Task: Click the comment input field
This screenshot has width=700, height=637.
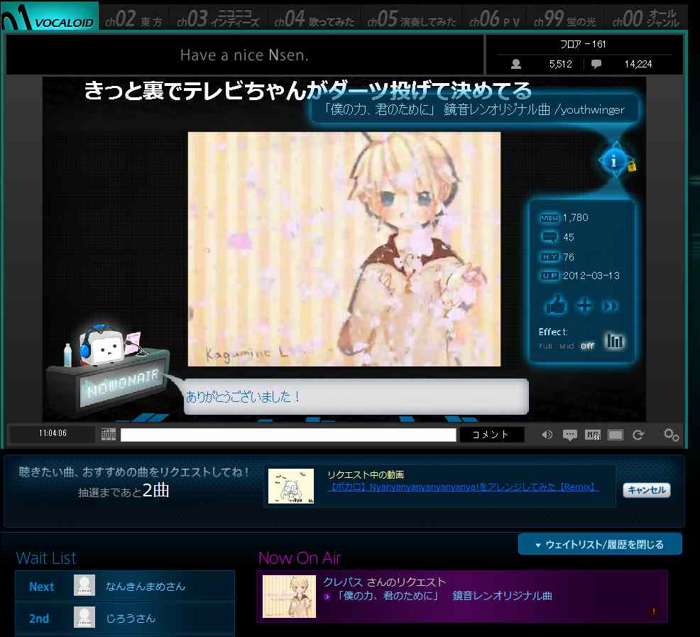Action: [288, 435]
